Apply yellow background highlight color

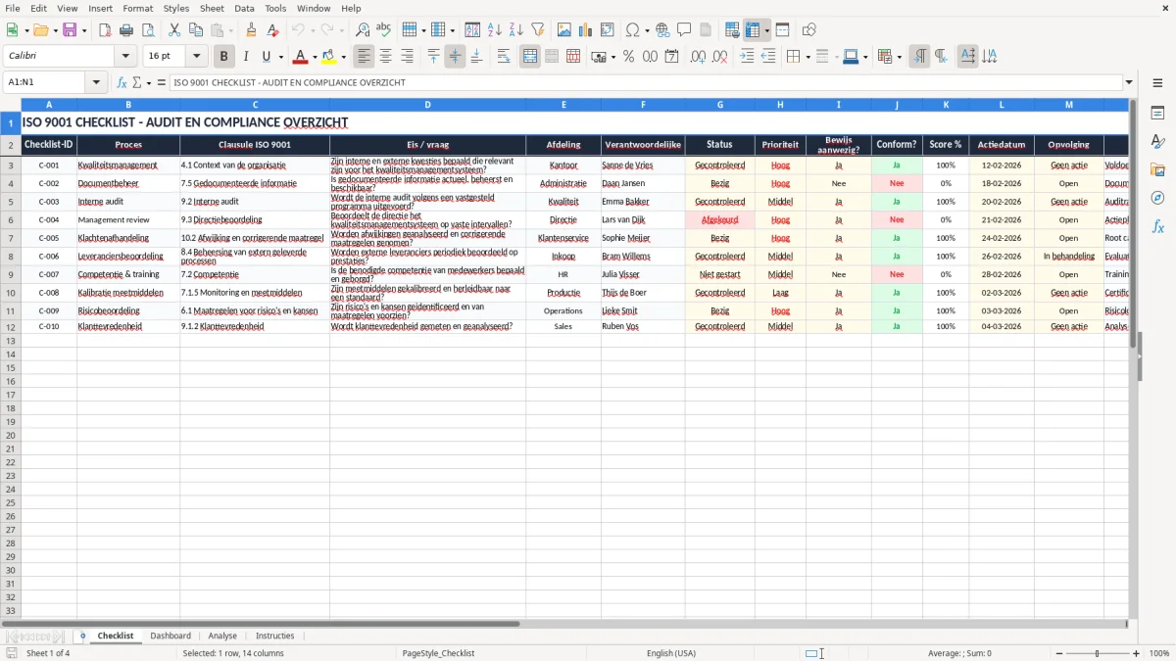[x=329, y=57]
